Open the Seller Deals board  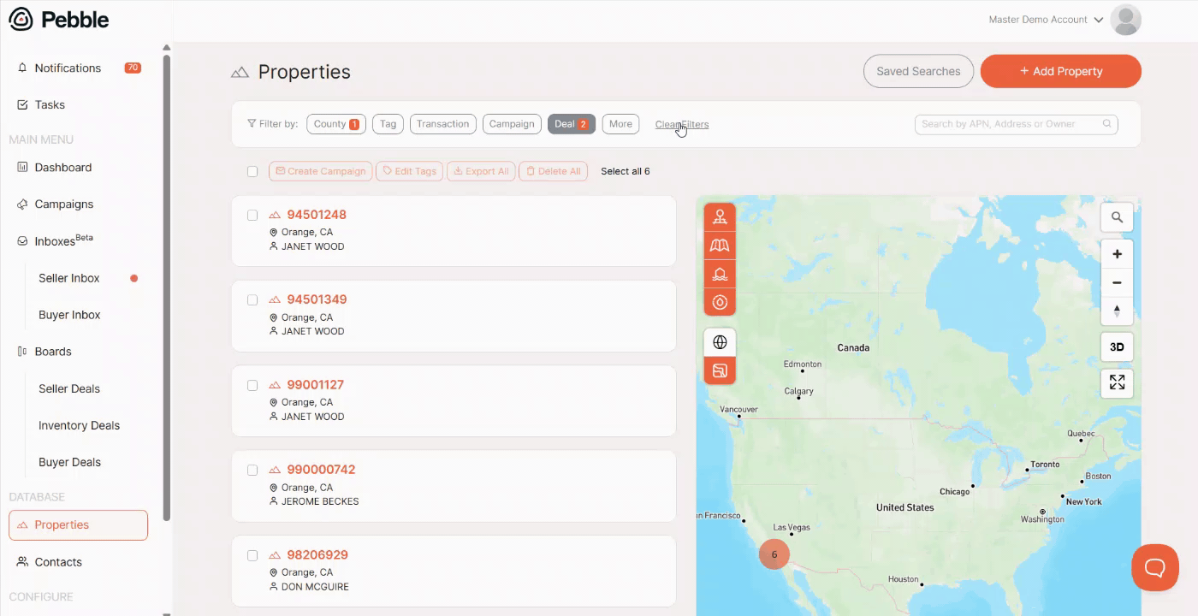click(69, 388)
